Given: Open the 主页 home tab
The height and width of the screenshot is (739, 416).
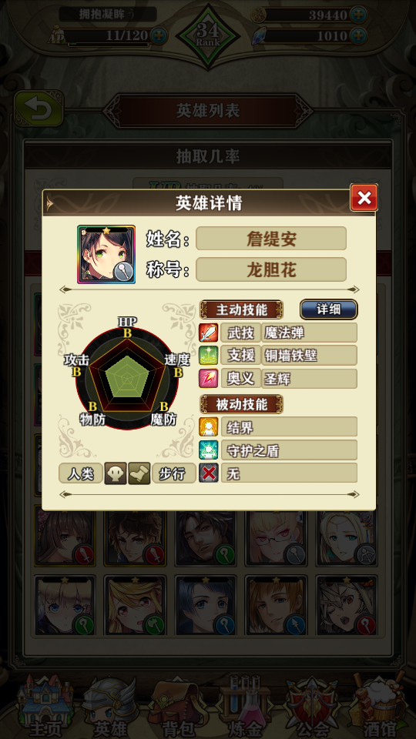Looking at the screenshot, I should 45,707.
